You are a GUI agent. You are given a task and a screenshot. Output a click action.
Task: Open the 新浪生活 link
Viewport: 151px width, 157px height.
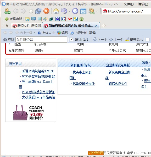[76, 65]
